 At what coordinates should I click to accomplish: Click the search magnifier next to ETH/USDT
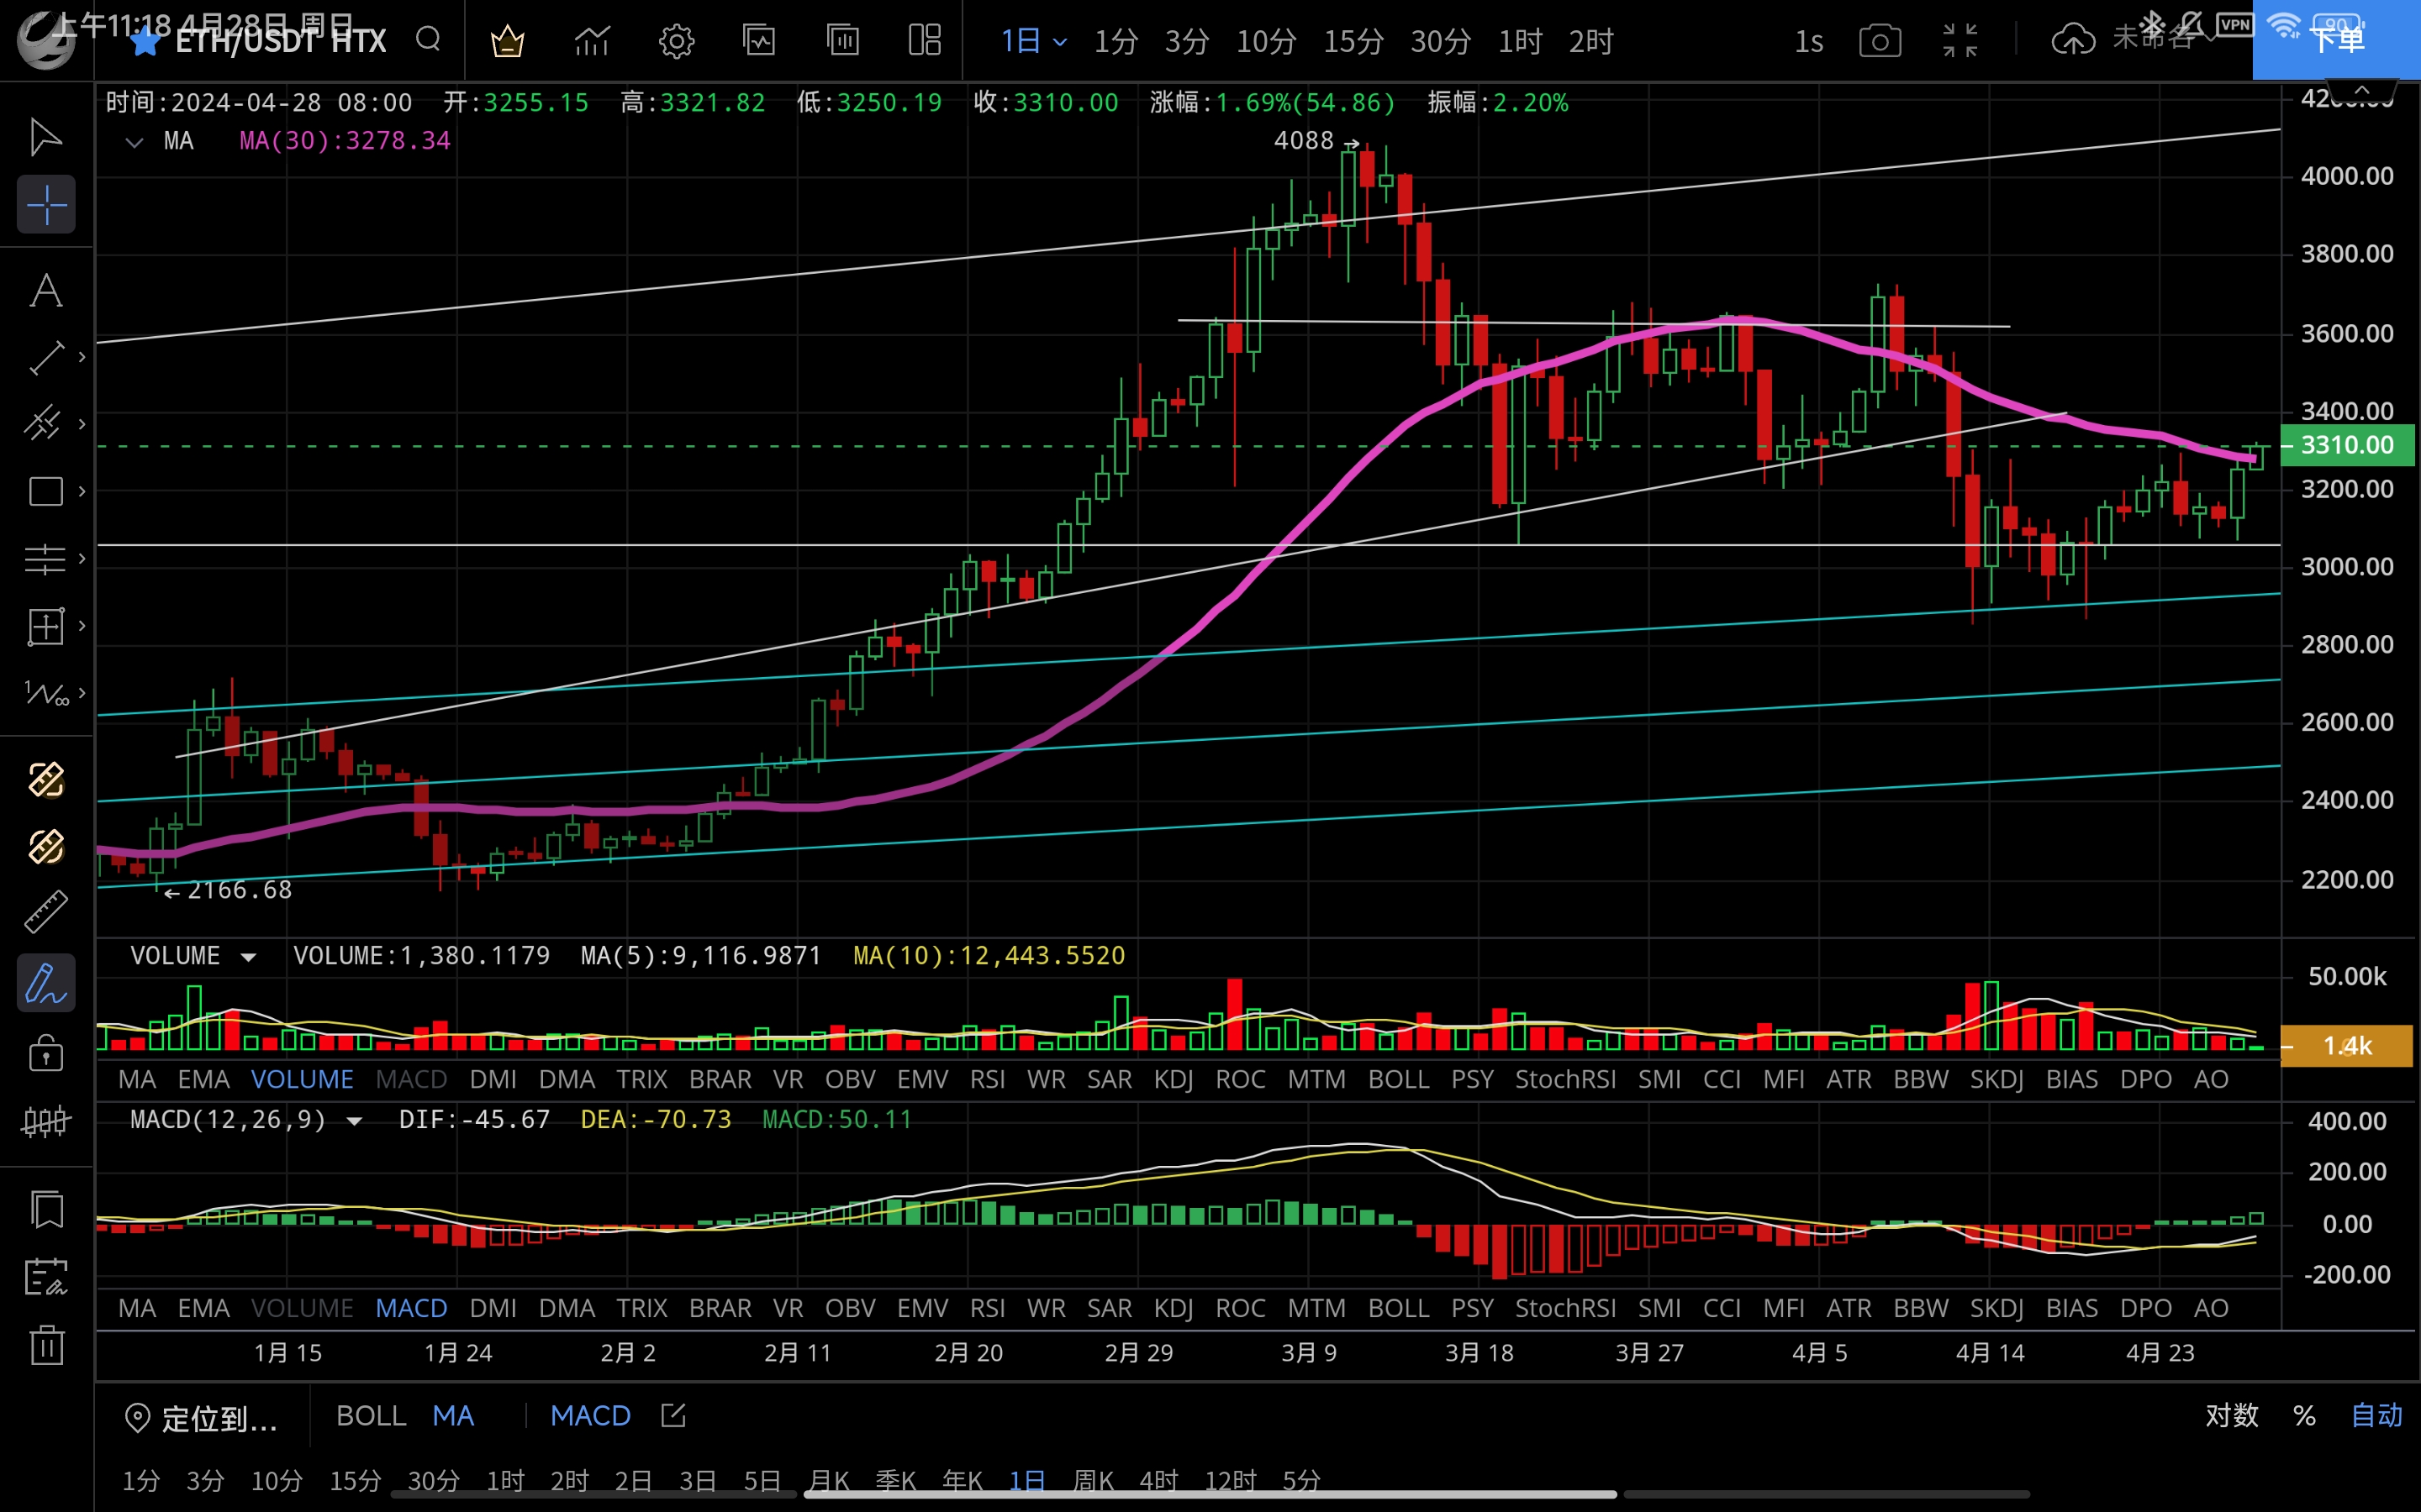(428, 40)
